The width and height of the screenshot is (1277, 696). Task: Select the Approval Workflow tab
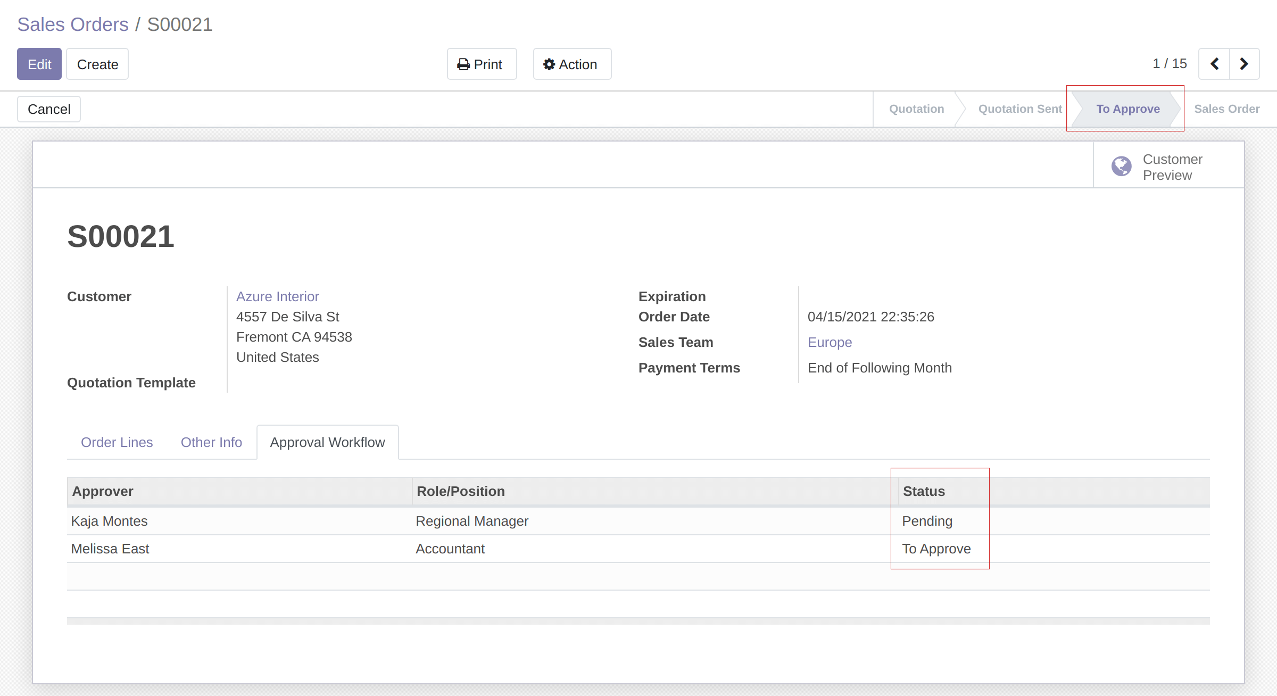click(x=327, y=442)
